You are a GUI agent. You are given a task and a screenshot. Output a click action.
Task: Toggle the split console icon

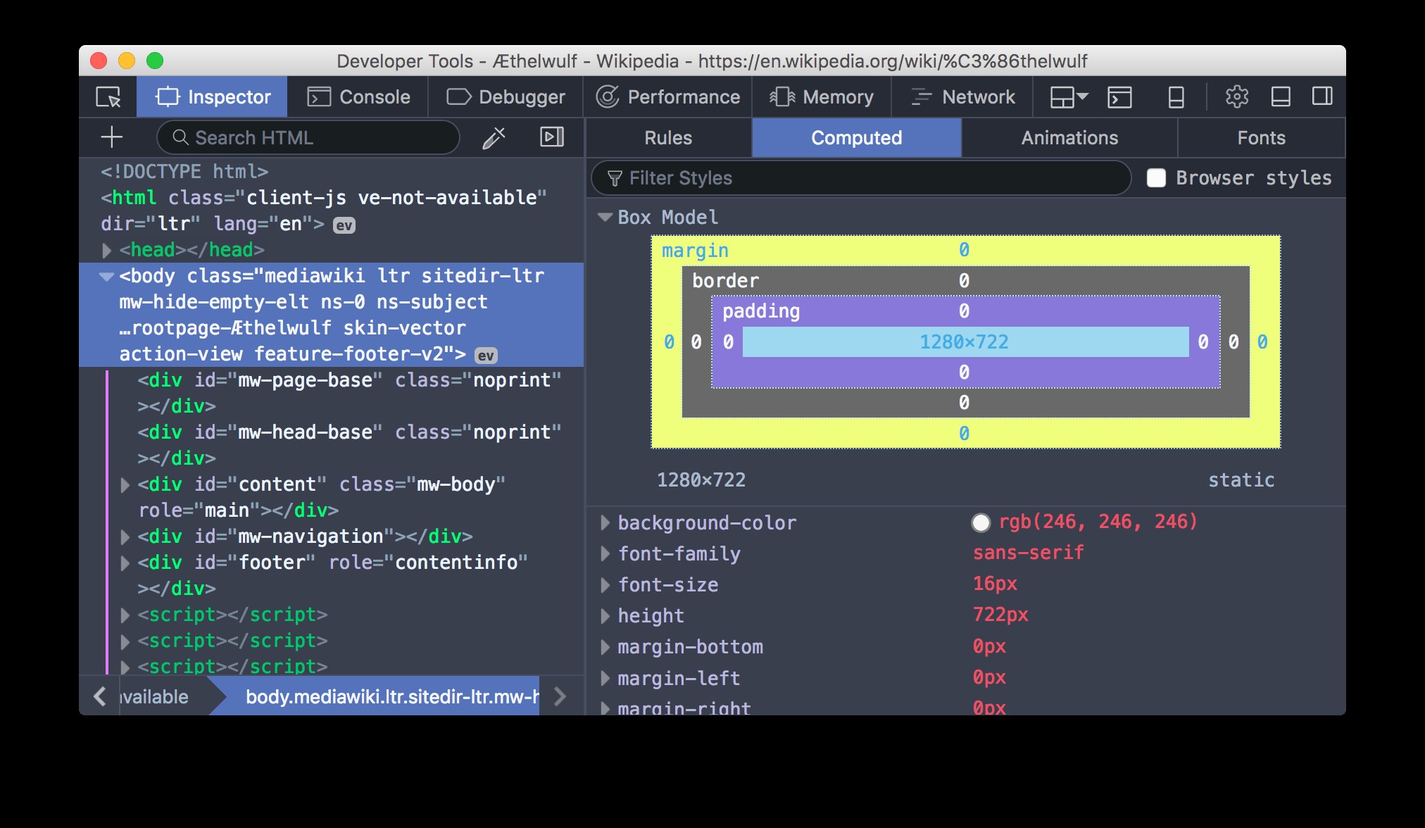coord(1119,96)
